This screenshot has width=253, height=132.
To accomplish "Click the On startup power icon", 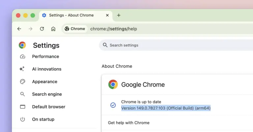I will click(x=23, y=119).
